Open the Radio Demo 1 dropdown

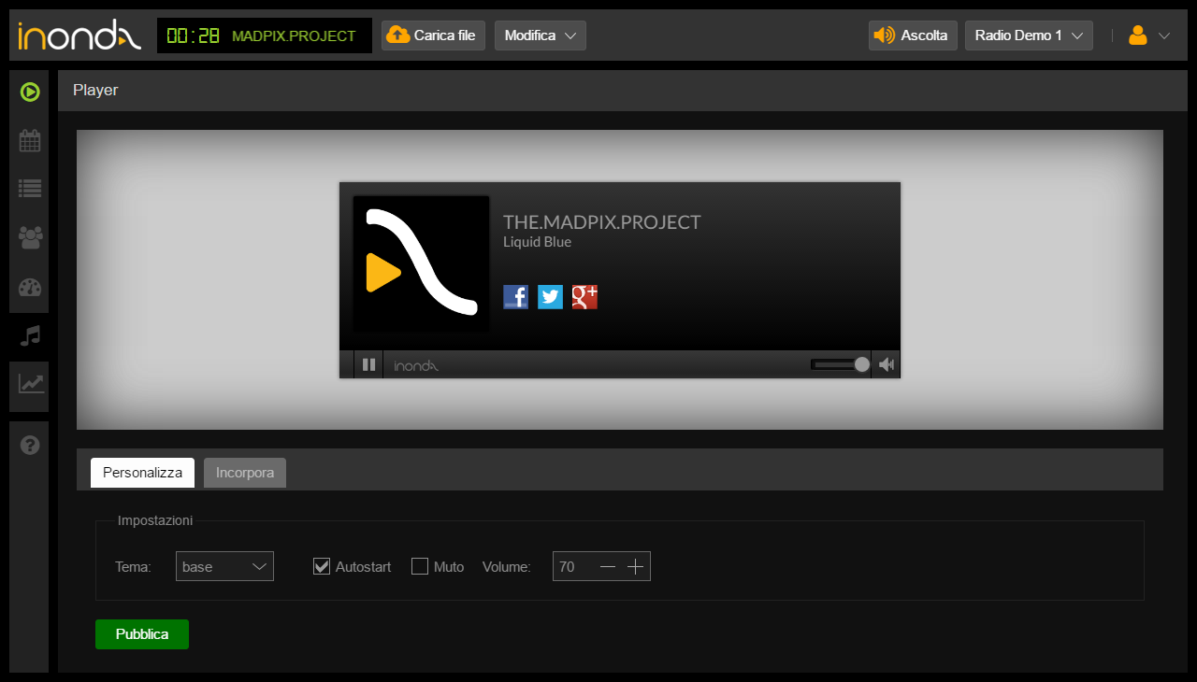(x=1029, y=36)
